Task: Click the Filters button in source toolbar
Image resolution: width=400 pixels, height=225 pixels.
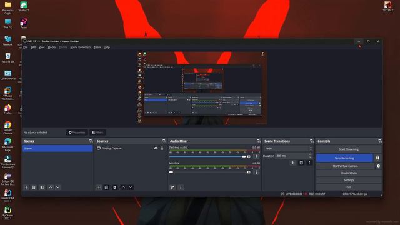Action: click(x=97, y=132)
